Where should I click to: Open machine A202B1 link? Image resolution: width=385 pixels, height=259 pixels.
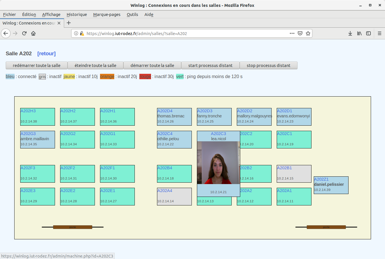(x=284, y=168)
